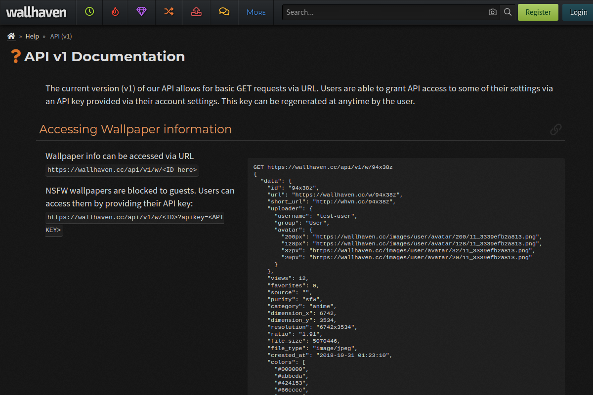Click the "ratio": "1.91" line
The width and height of the screenshot is (593, 395).
(295, 334)
